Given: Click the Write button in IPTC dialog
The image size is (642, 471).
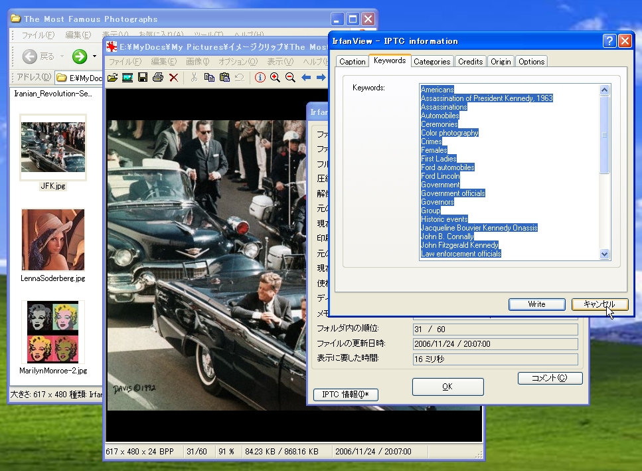Looking at the screenshot, I should tap(537, 304).
